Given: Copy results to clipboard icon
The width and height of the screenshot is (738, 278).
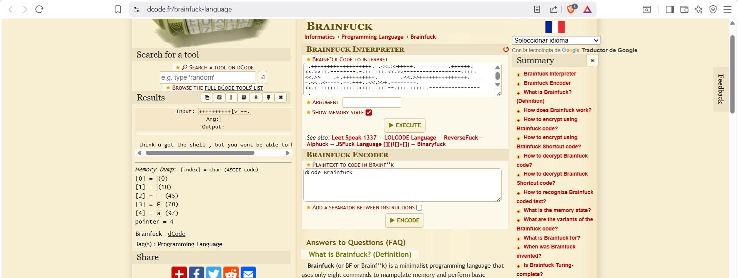Looking at the screenshot, I should pyautogui.click(x=207, y=97).
